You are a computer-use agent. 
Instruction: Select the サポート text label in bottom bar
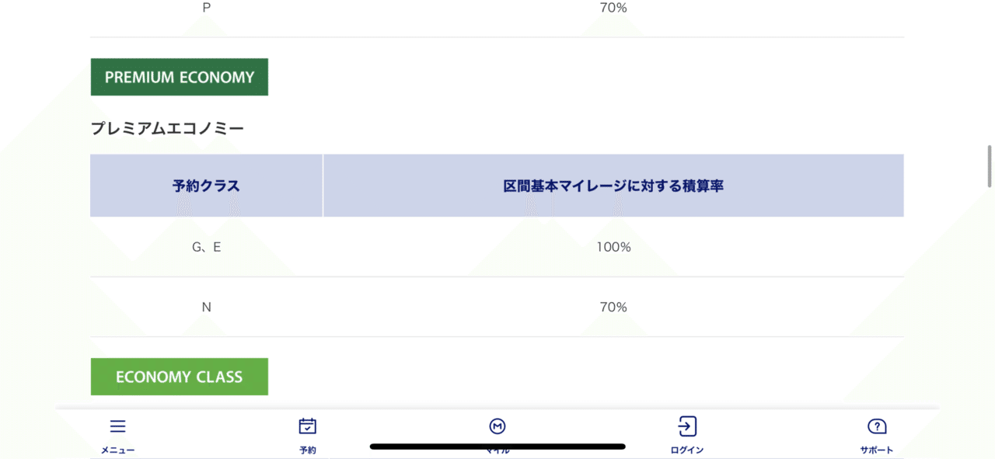click(877, 450)
